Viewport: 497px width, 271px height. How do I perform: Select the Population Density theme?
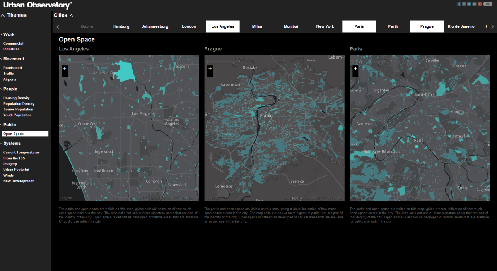19,104
